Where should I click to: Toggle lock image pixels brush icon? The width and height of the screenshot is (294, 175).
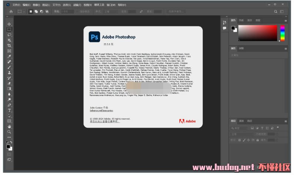244,140
